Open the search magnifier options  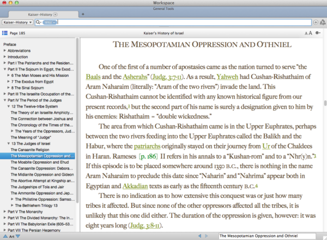(39, 22)
